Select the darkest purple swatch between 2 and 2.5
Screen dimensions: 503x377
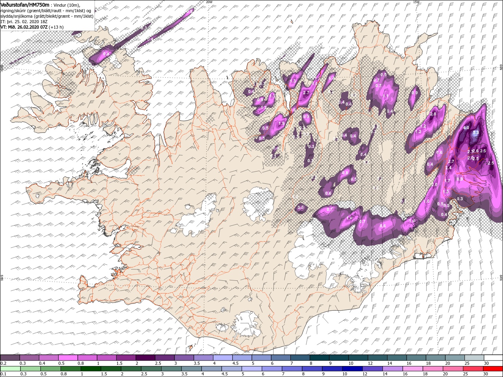click(x=145, y=358)
